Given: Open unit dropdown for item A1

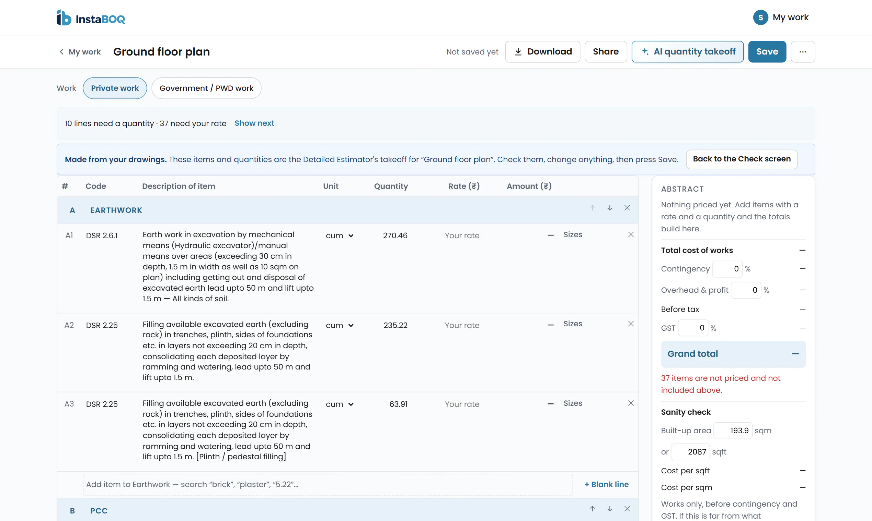Looking at the screenshot, I should (340, 235).
